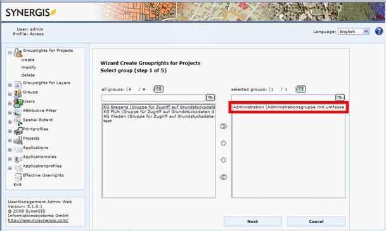The width and height of the screenshot is (386, 231).
Task: Select Administration in selected groups list
Action: pos(288,107)
